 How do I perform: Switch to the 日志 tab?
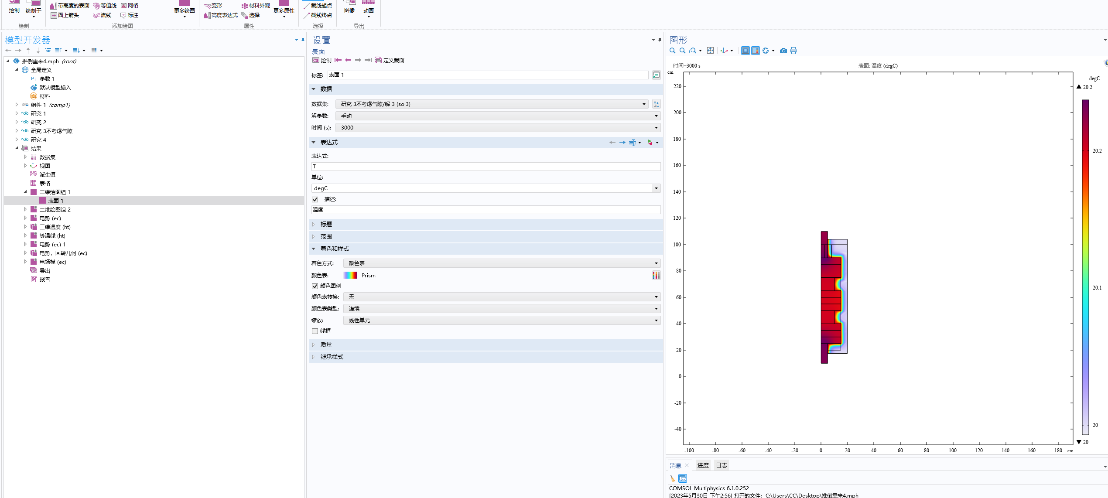click(x=722, y=466)
